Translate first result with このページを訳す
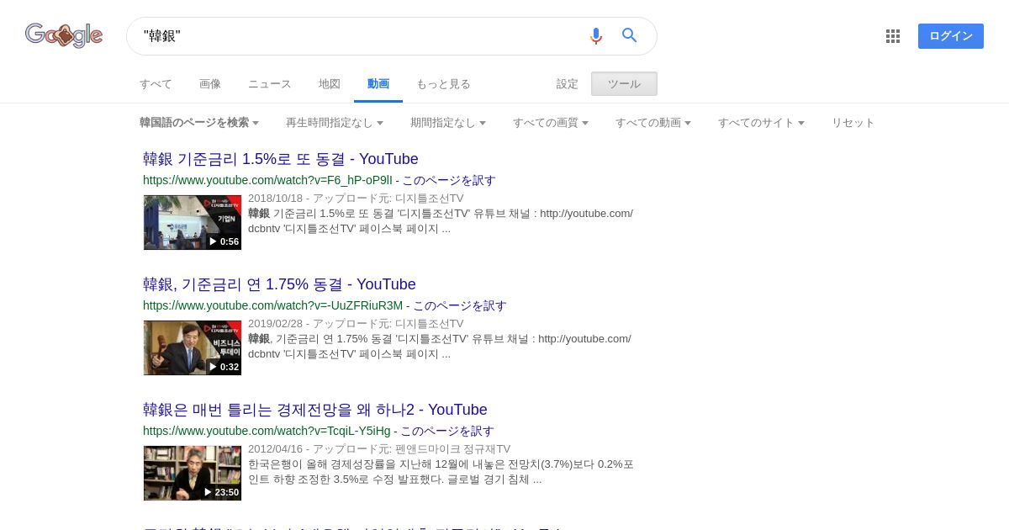The image size is (1009, 530). [449, 180]
